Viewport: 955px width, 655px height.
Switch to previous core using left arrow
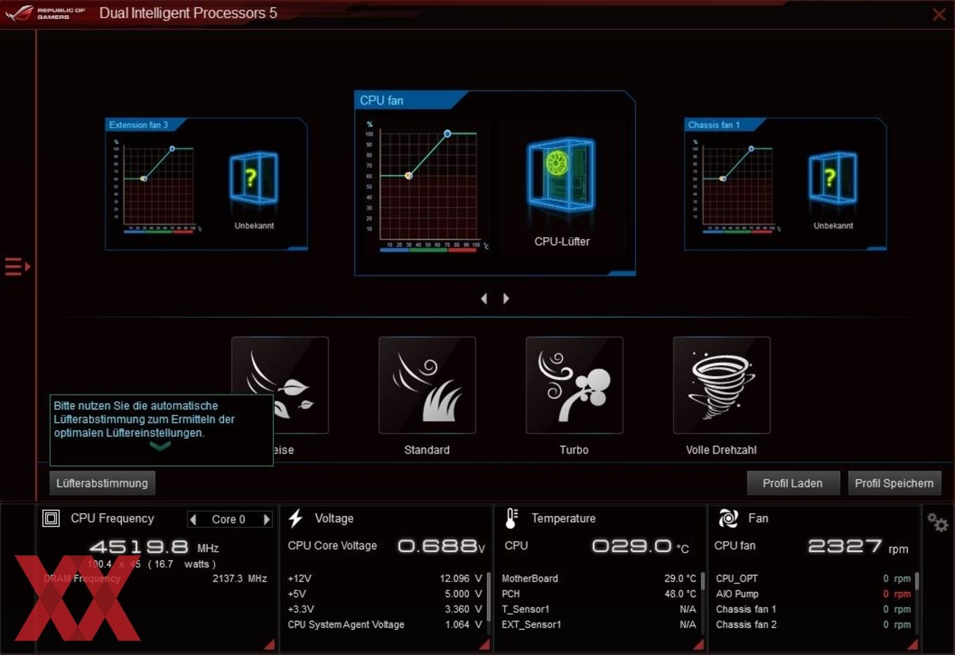tap(193, 520)
